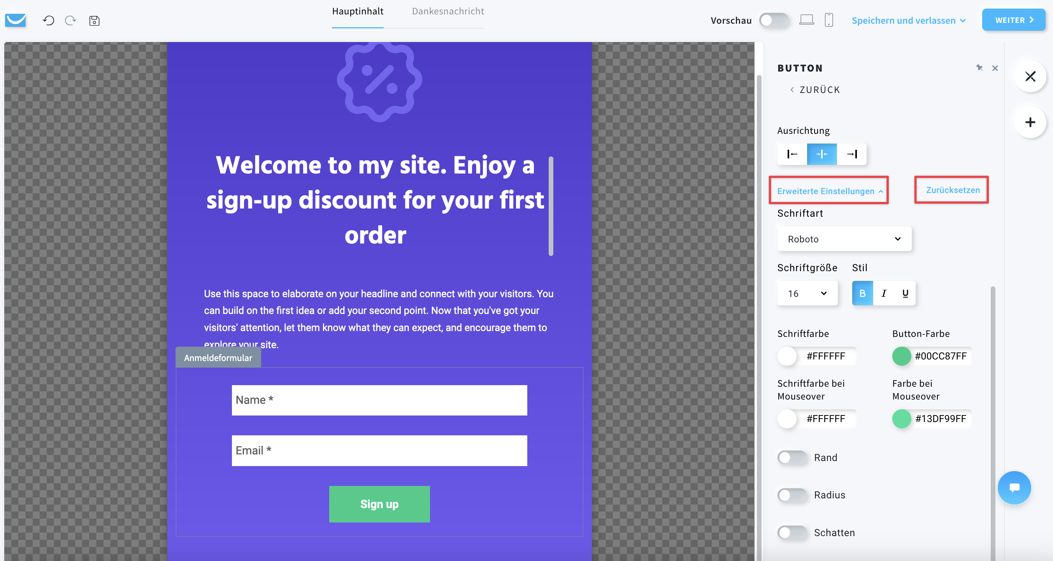Open the Schriftgröße 16 dropdown
Image resolution: width=1053 pixels, height=561 pixels.
pyautogui.click(x=807, y=293)
